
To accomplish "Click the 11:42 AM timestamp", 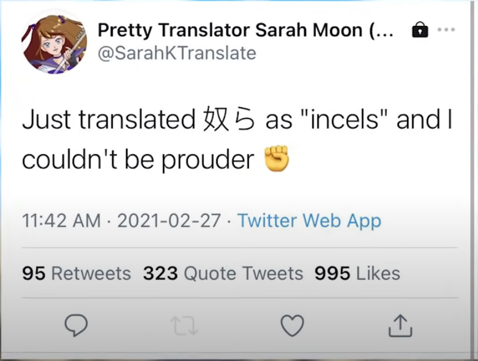I will point(61,221).
